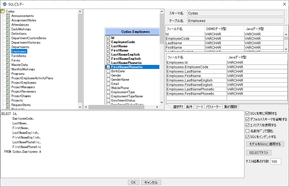Click the Programs table icon
This screenshot has height=187, width=289.
click(x=8, y=73)
